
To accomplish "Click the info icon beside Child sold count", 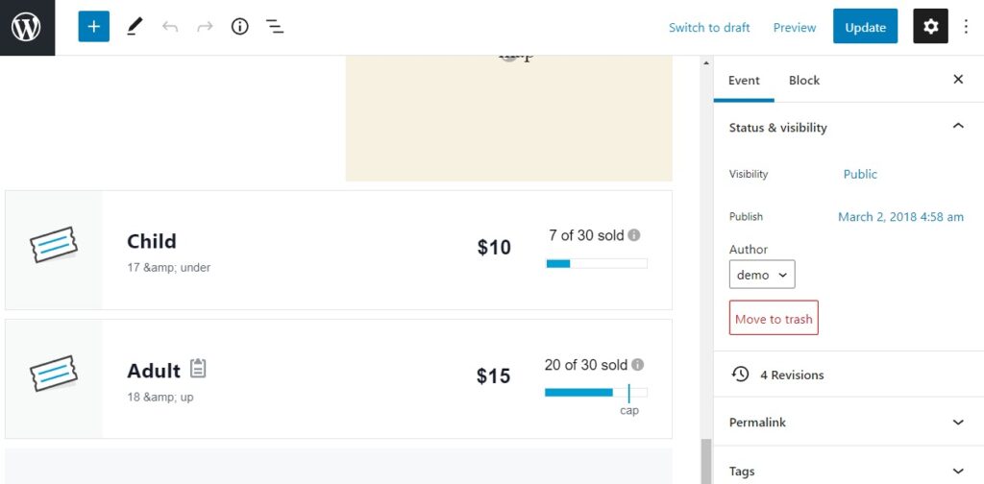I will (634, 235).
